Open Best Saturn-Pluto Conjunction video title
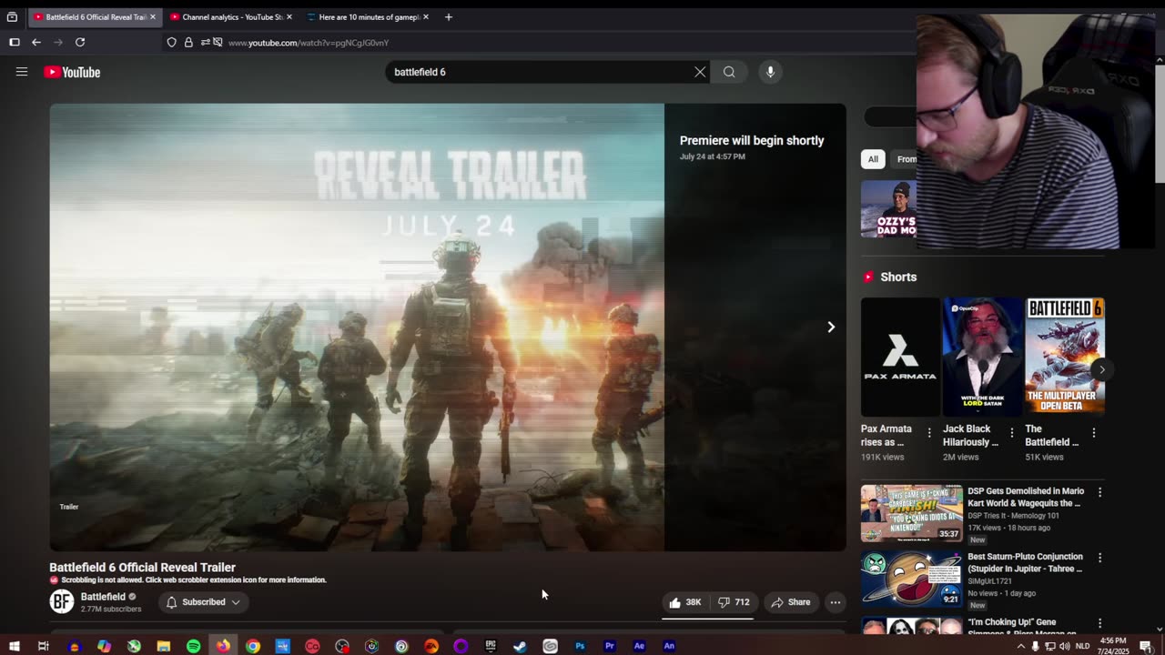The image size is (1165, 655). pyautogui.click(x=1026, y=562)
